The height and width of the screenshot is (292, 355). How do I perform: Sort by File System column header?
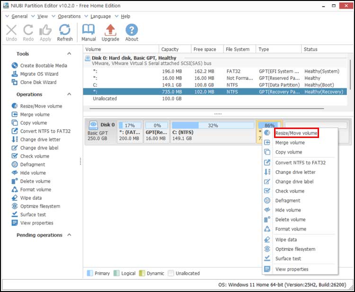tap(240, 49)
